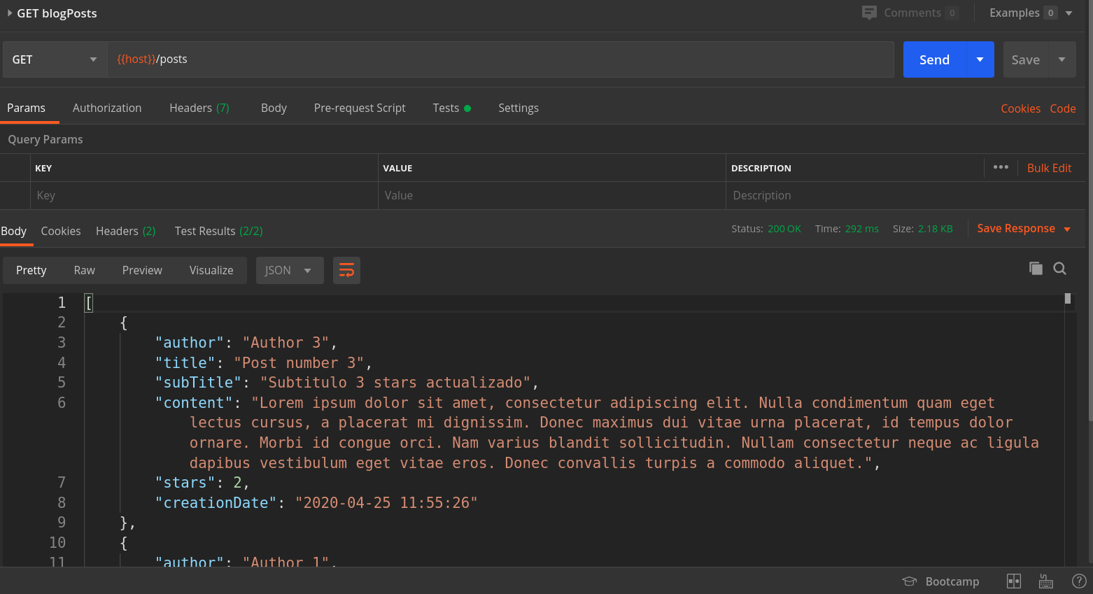Click the help question mark icon
Image resolution: width=1093 pixels, height=594 pixels.
tap(1079, 581)
